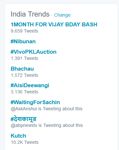The image size is (119, 150).
Task: Click the Change link beside India Trends
Action: point(62,15)
